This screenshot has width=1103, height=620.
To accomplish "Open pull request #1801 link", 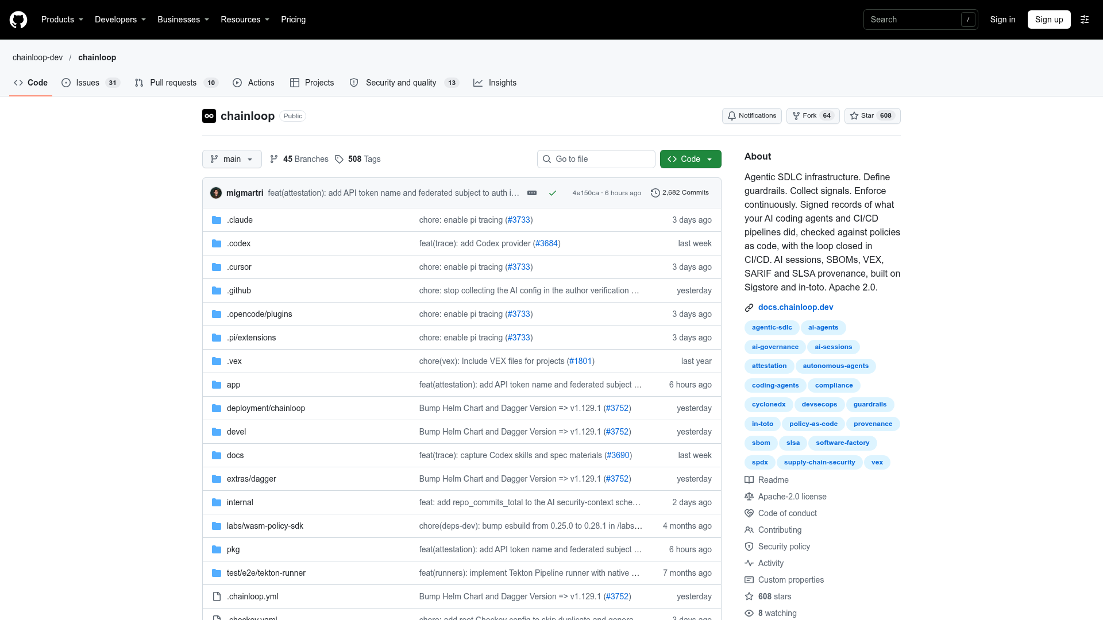I will click(581, 361).
